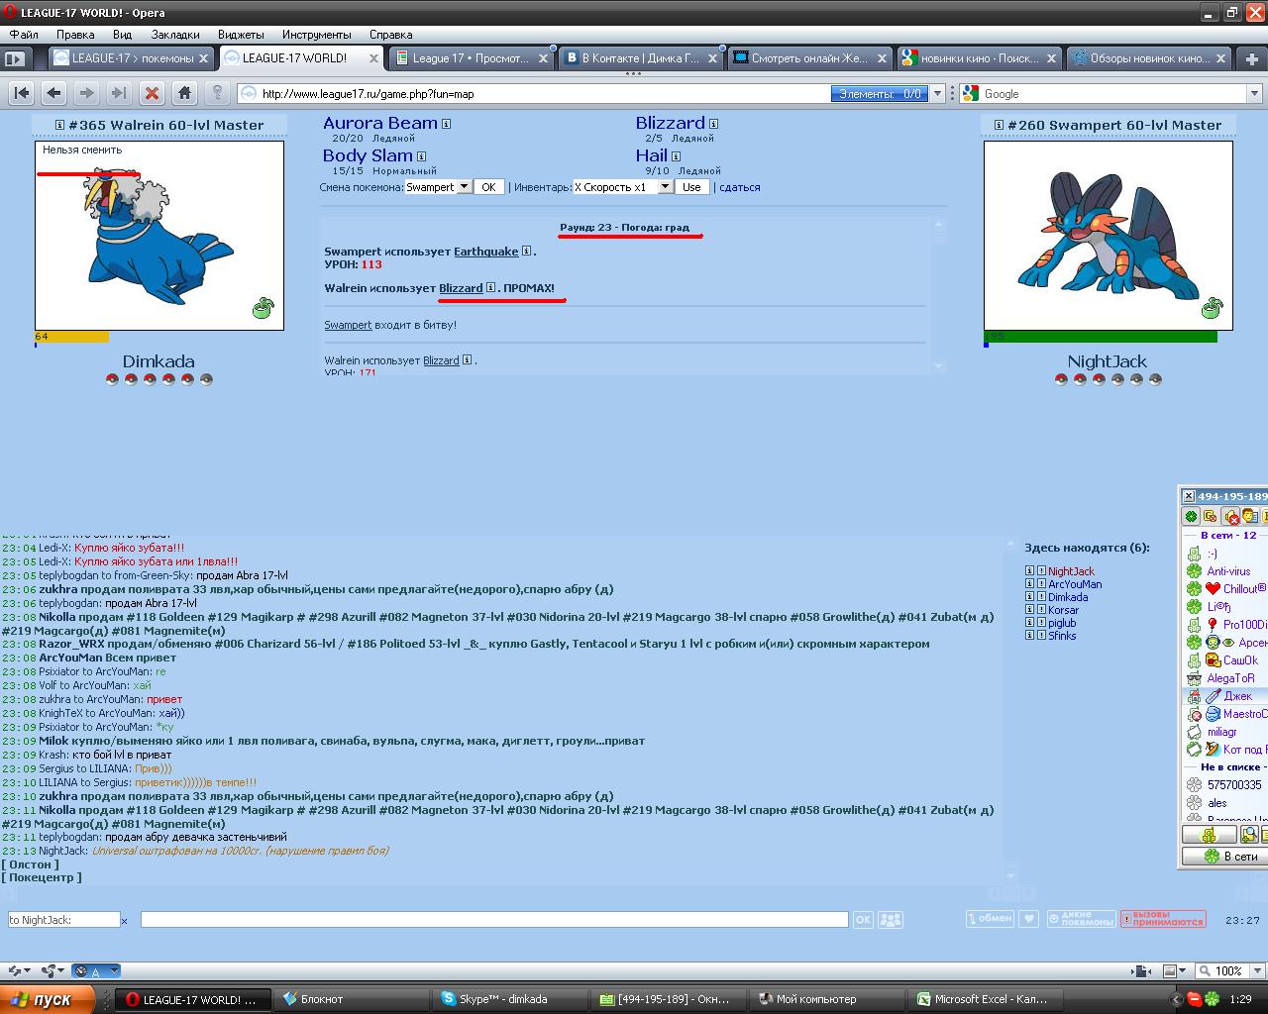Use the Body Slam attack
1268x1014 pixels.
(368, 155)
